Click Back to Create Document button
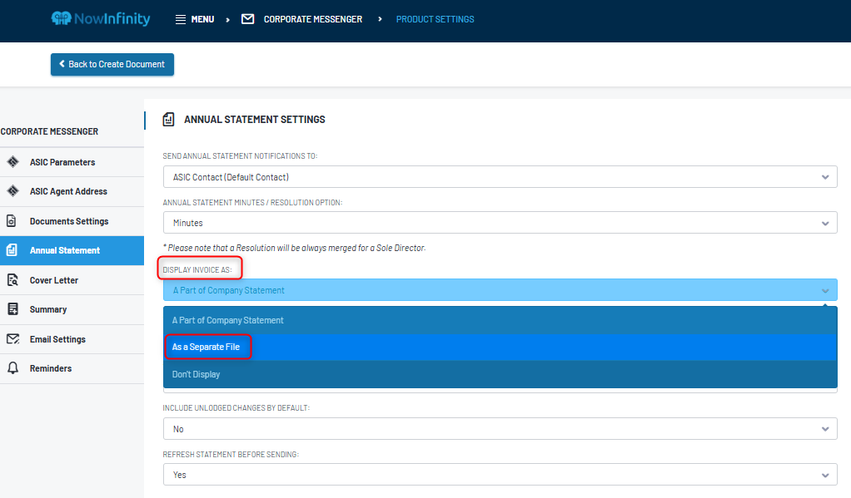Image resolution: width=851 pixels, height=498 pixels. (x=112, y=64)
